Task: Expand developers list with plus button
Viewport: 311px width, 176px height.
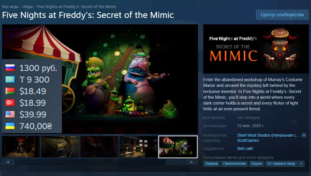Action: [304, 135]
